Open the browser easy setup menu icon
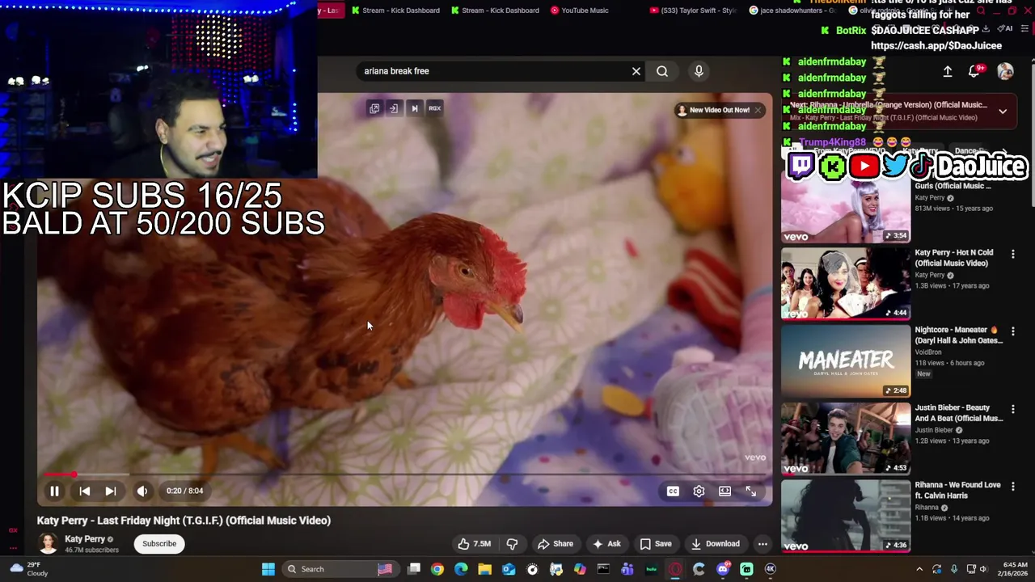1035x582 pixels. [1023, 29]
